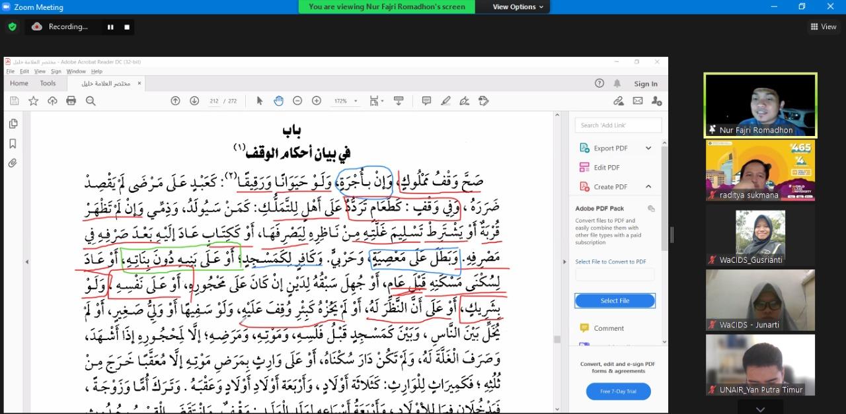This screenshot has width=846, height=414.
Task: Select Nur Fajri Romadhon video thumbnail
Action: 760,106
